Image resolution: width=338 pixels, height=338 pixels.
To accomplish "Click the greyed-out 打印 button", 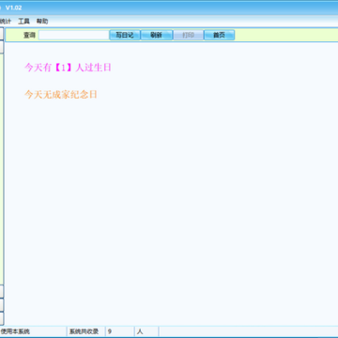I will 188,35.
